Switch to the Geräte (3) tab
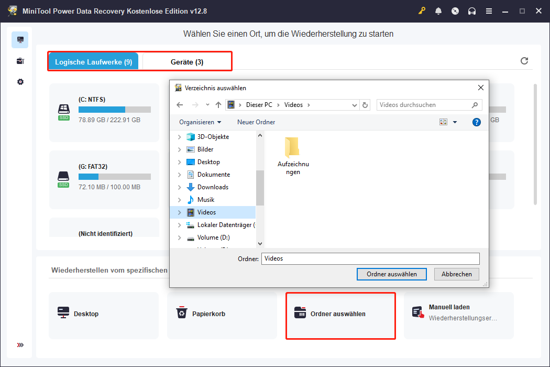This screenshot has width=550, height=367. coord(187,61)
